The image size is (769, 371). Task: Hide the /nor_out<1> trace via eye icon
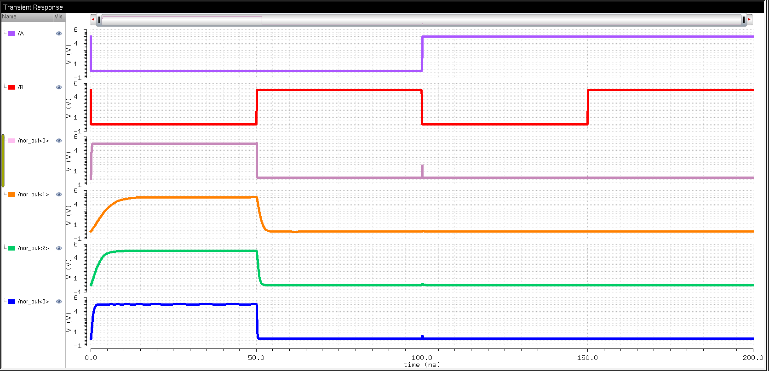(59, 194)
